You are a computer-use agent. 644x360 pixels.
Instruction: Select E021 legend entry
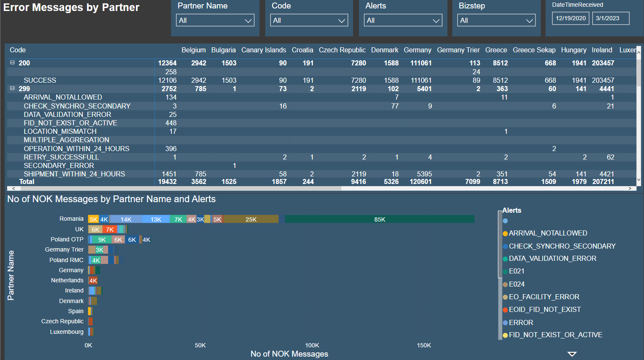coord(514,271)
